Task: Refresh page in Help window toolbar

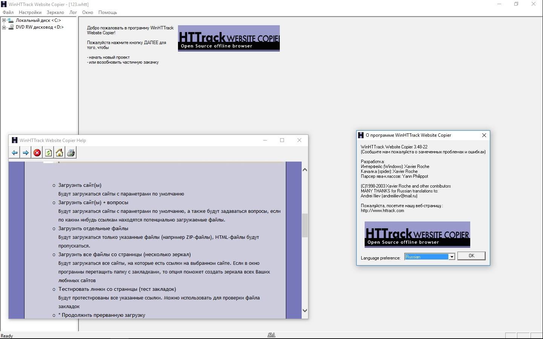Action: 48,153
